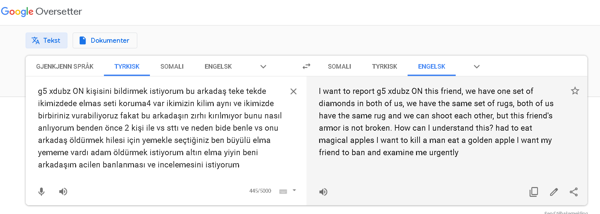Viewport: 600px width, 214px height.
Task: Select GJENKJENN SPRÅK detect language tab
Action: [65, 66]
